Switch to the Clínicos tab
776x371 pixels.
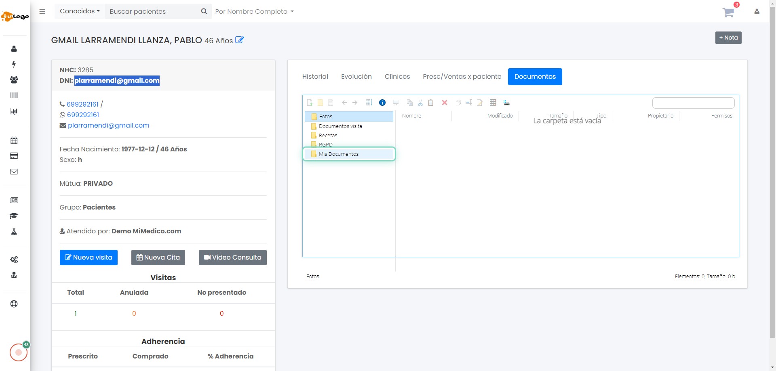(397, 77)
